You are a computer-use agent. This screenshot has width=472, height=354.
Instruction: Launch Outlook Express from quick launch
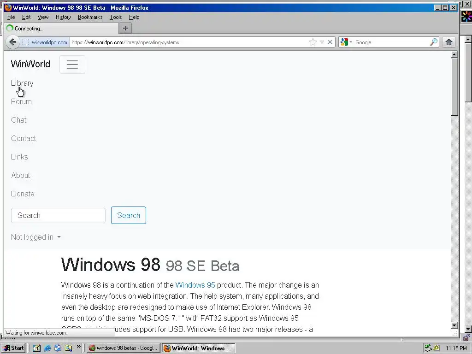(58, 348)
